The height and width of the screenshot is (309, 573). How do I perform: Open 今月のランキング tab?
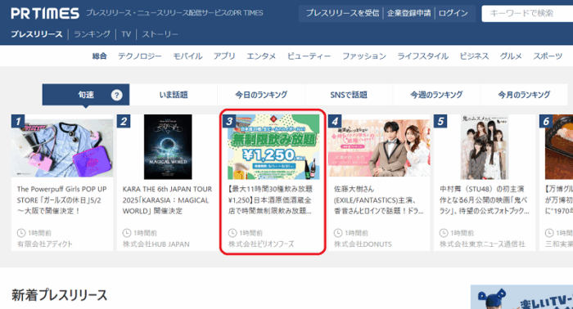tap(524, 95)
